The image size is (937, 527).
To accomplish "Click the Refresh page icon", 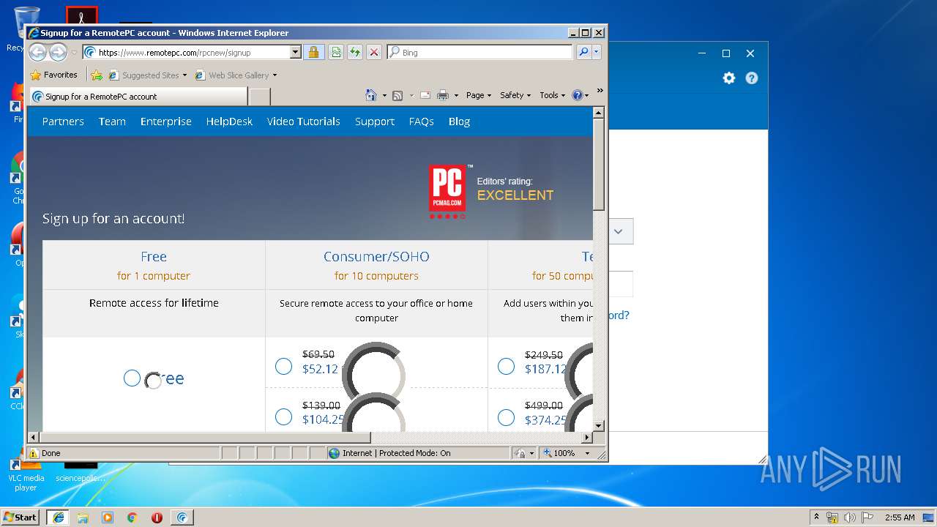I will [354, 52].
